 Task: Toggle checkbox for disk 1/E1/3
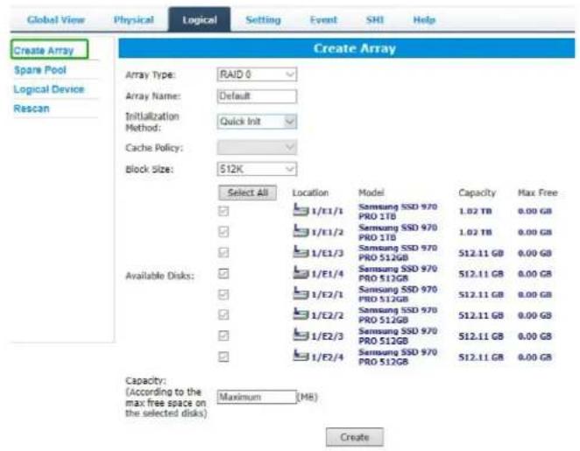pyautogui.click(x=223, y=252)
